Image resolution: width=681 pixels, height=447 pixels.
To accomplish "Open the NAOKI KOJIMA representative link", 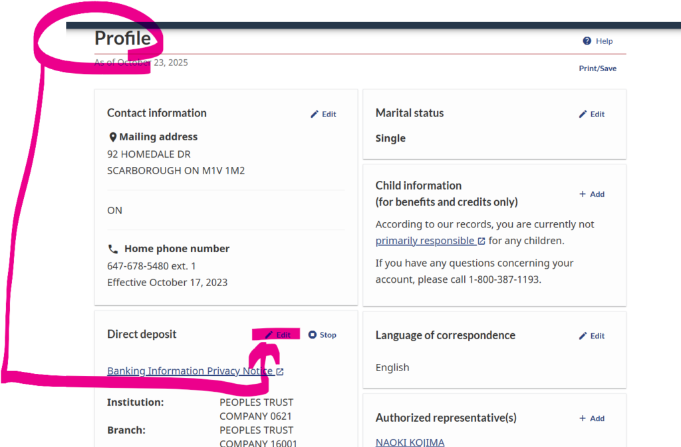I will coord(410,442).
